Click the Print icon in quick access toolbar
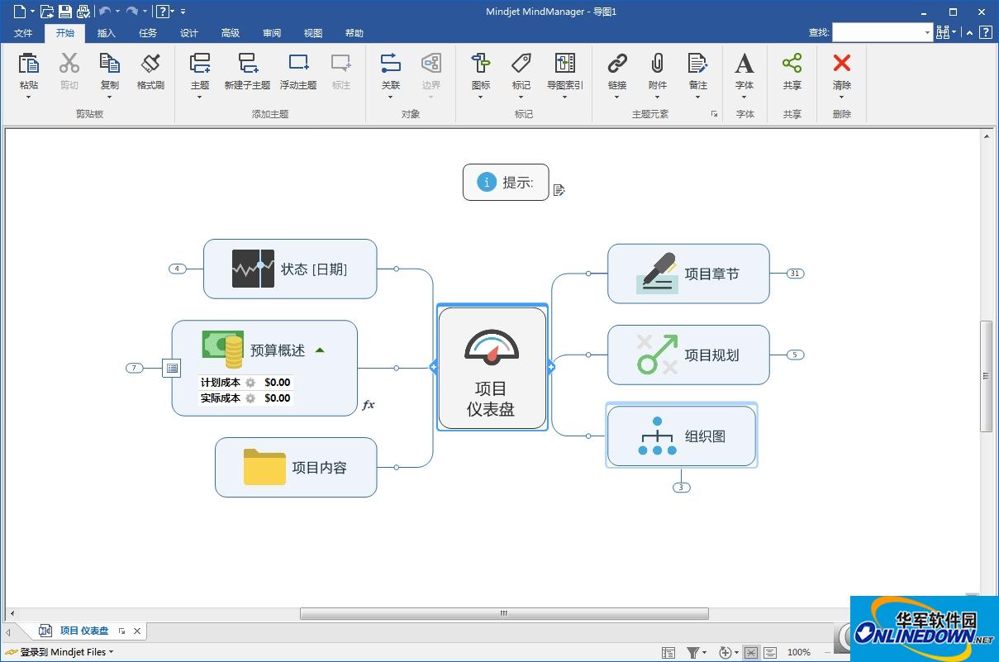The height and width of the screenshot is (662, 999). pyautogui.click(x=83, y=12)
